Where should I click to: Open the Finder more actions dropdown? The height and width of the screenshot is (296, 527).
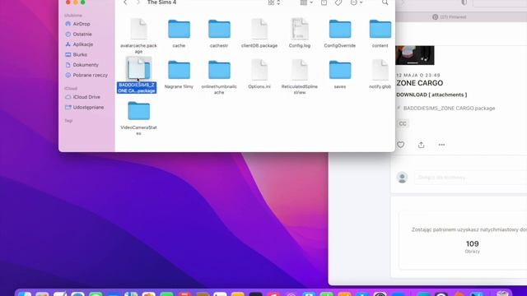point(357,2)
